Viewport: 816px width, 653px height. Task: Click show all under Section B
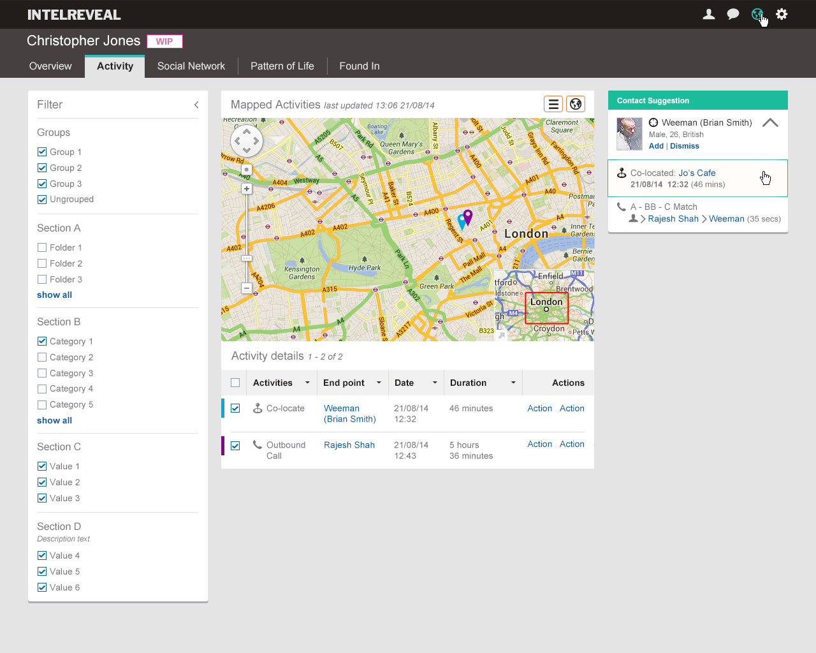pos(54,420)
